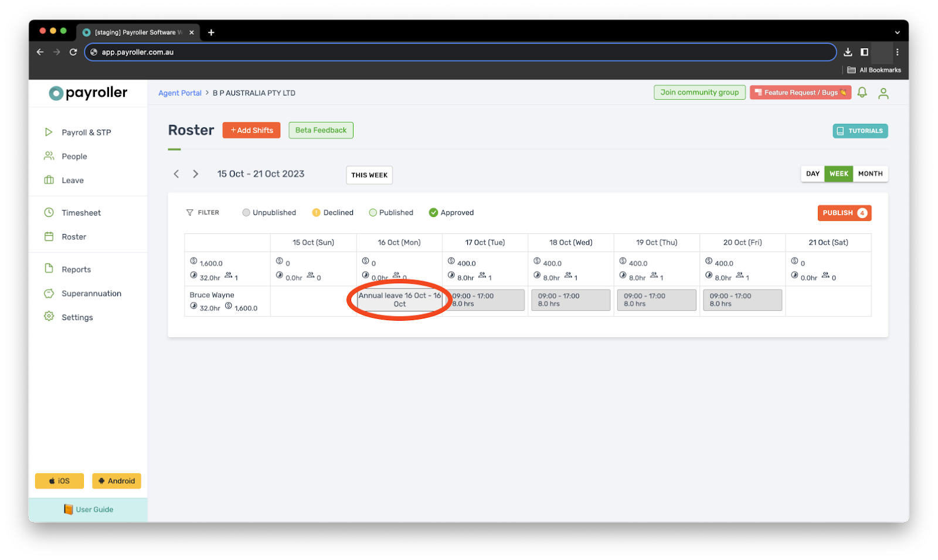938x560 pixels.
Task: Switch to the DAY view tab
Action: (x=813, y=174)
